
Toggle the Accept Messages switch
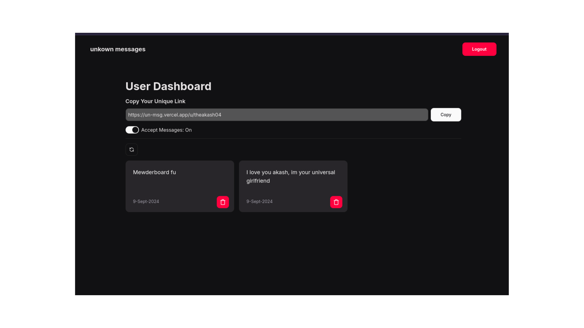tap(132, 130)
